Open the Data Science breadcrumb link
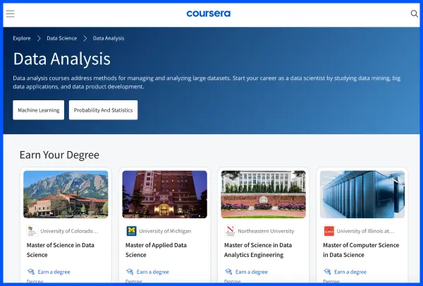 (x=62, y=38)
